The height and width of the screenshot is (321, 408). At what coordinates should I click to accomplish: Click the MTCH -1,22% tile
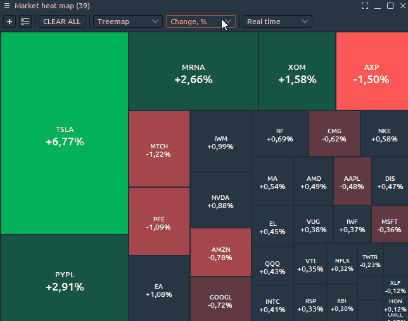[159, 149]
